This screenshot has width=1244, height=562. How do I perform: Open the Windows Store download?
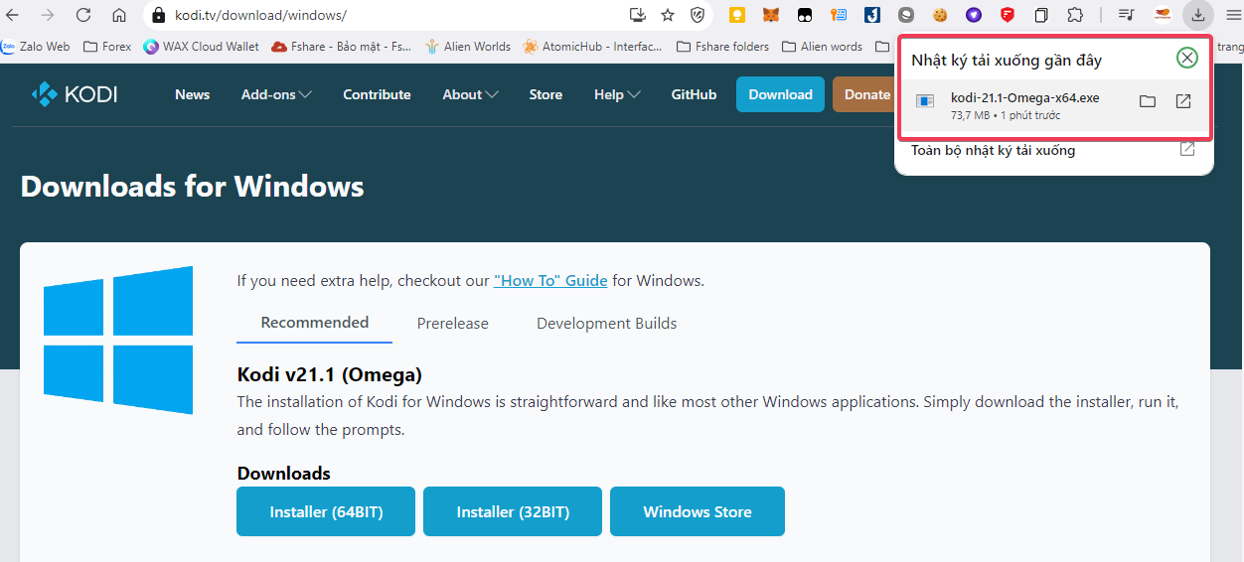coord(698,511)
